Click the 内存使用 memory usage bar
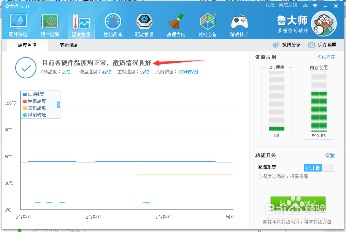Screen dimensions: 346x232 click(x=319, y=103)
